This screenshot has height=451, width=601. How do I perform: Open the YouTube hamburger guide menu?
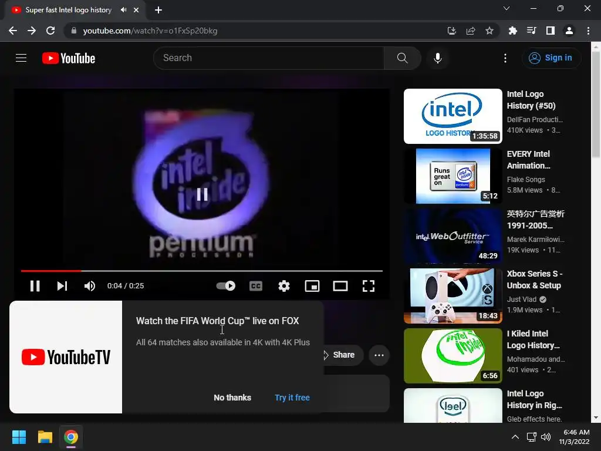21,58
